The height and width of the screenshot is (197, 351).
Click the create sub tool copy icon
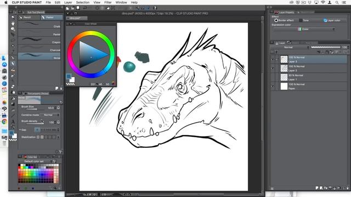tap(57, 89)
